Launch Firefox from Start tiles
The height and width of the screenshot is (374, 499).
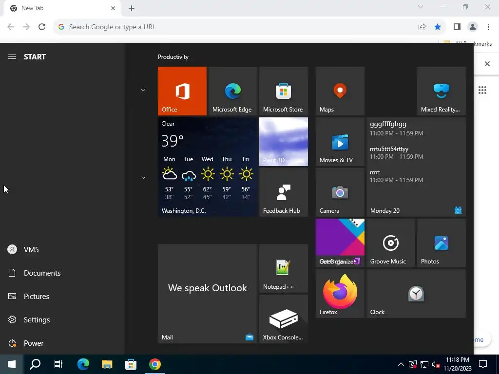(340, 294)
